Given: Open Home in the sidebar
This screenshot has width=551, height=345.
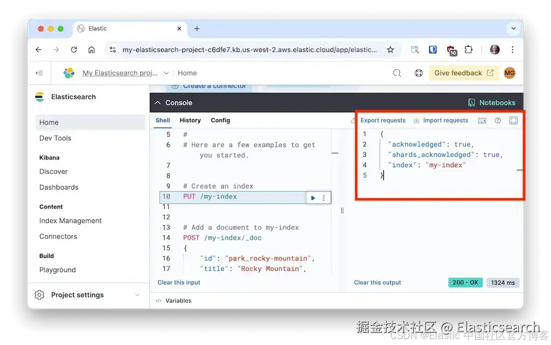Looking at the screenshot, I should (90, 123).
